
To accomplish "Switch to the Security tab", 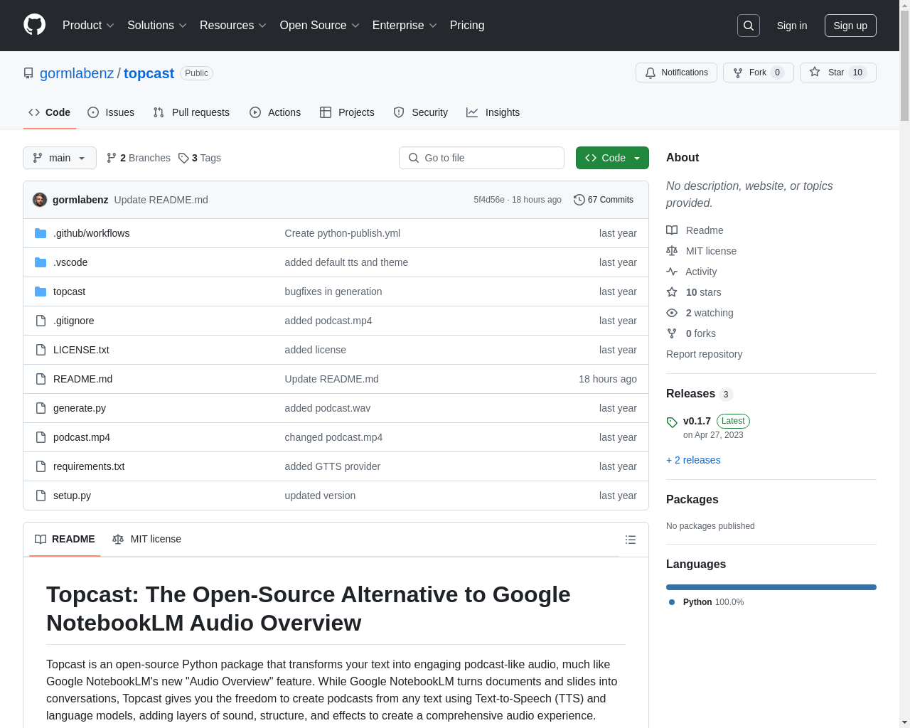I will (x=421, y=112).
